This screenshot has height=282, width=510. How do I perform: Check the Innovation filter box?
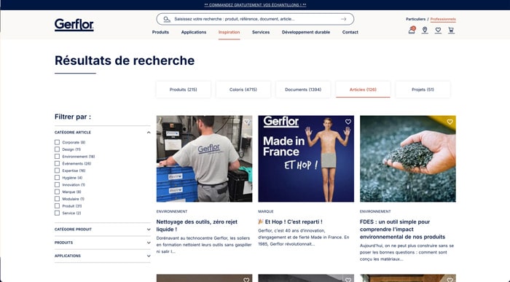[58, 185]
